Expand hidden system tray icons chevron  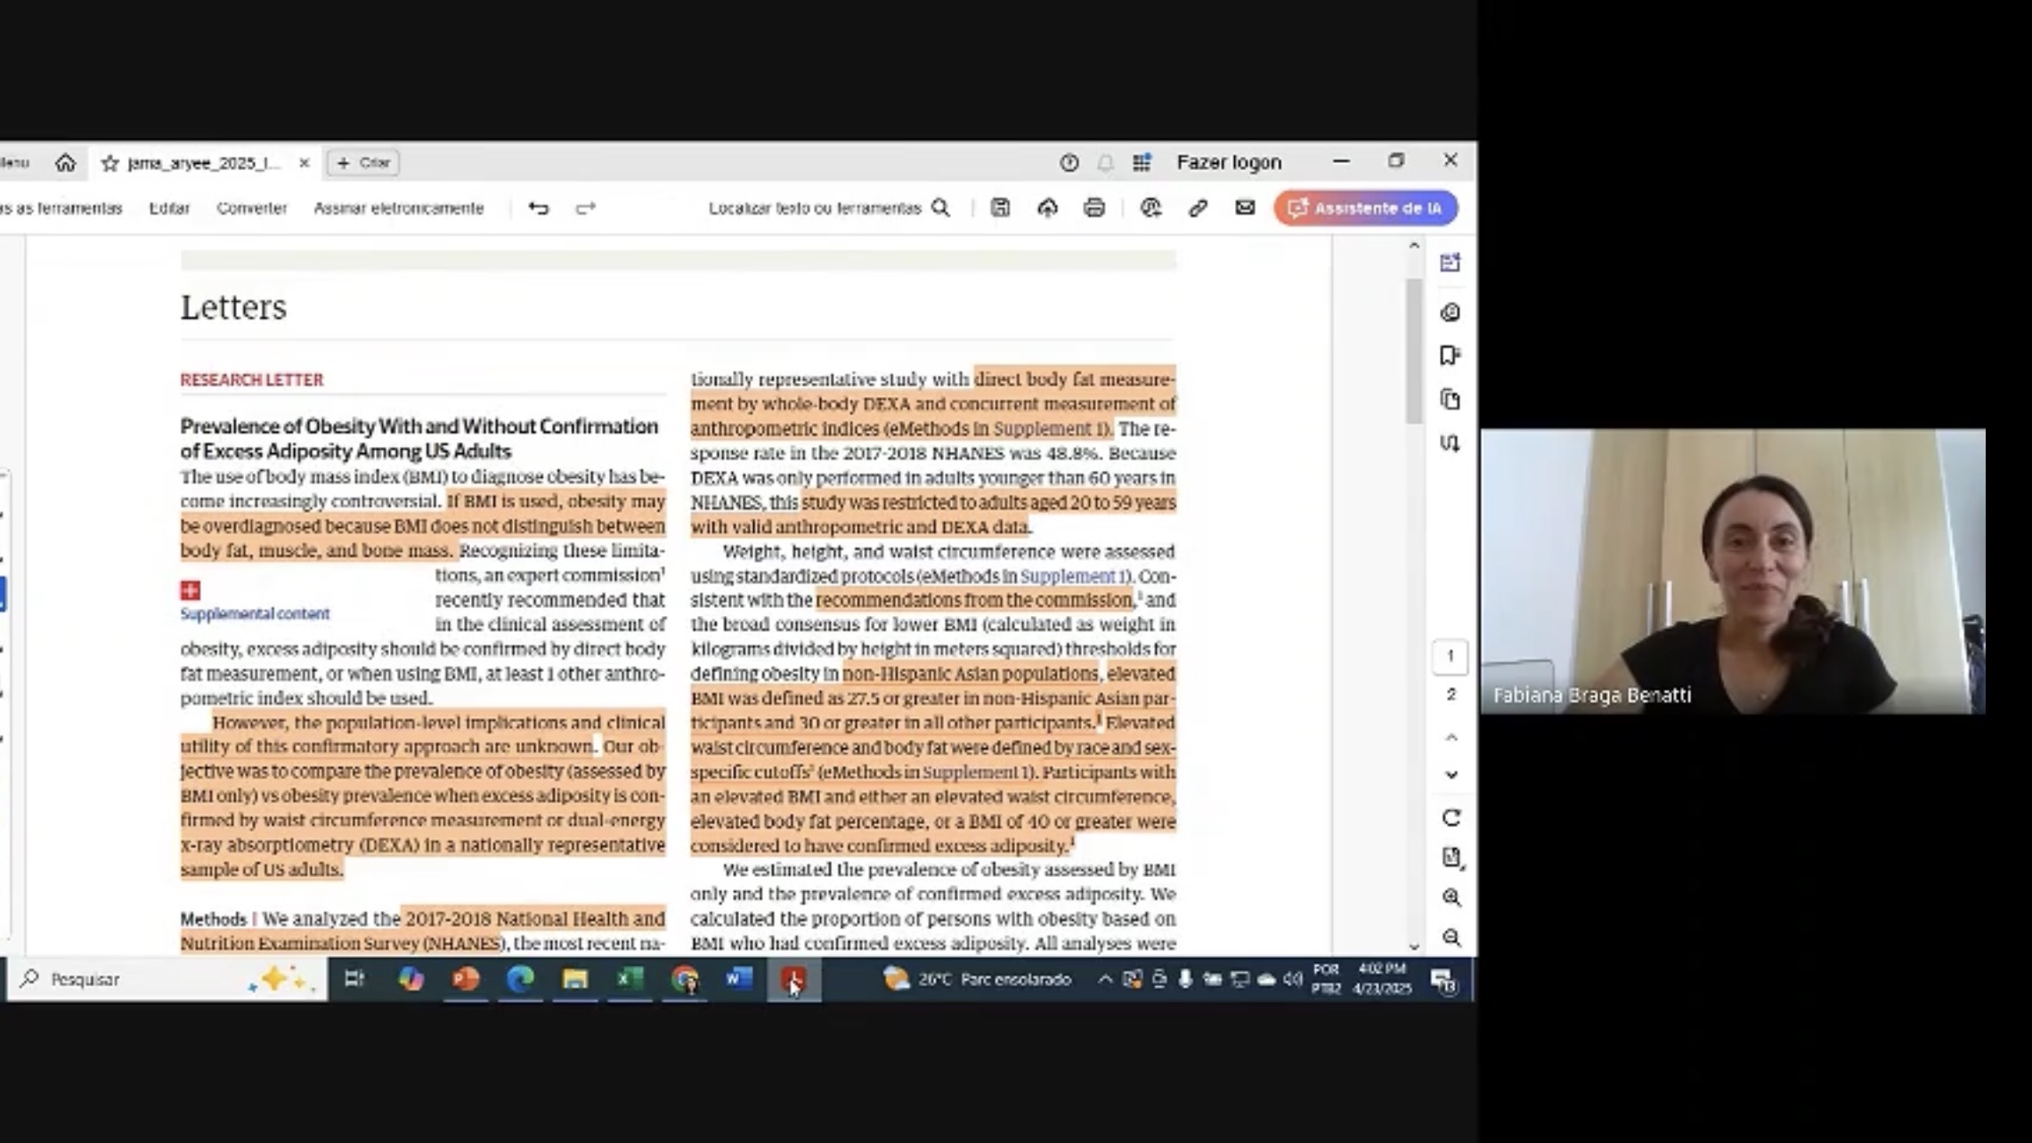[x=1105, y=979]
